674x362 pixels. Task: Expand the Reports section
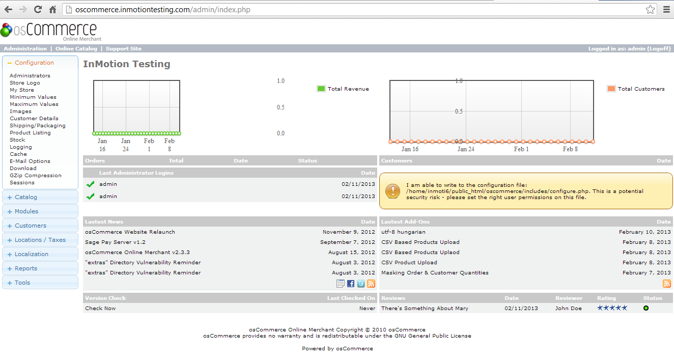pos(25,268)
